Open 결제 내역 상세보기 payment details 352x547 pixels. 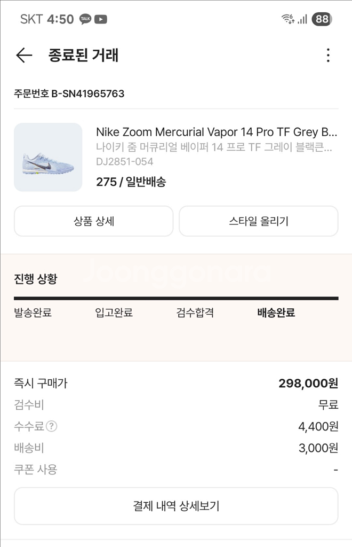click(176, 506)
